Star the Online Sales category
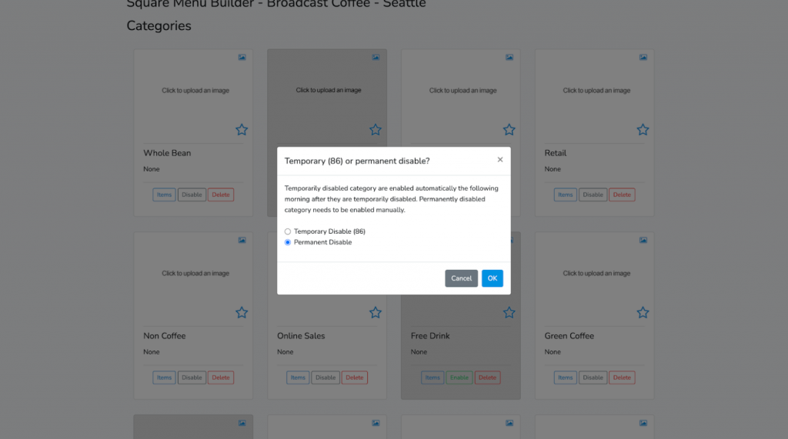788x439 pixels. 376,312
